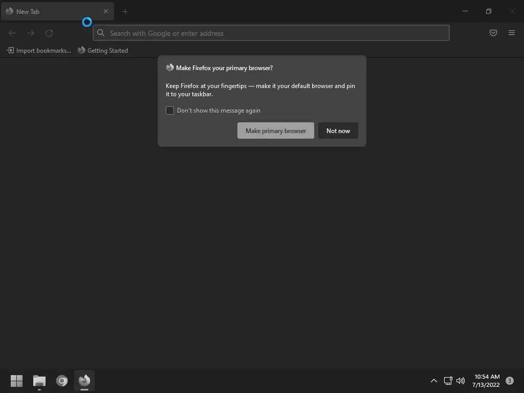Open the Windows Start menu
The image size is (524, 393).
click(16, 381)
